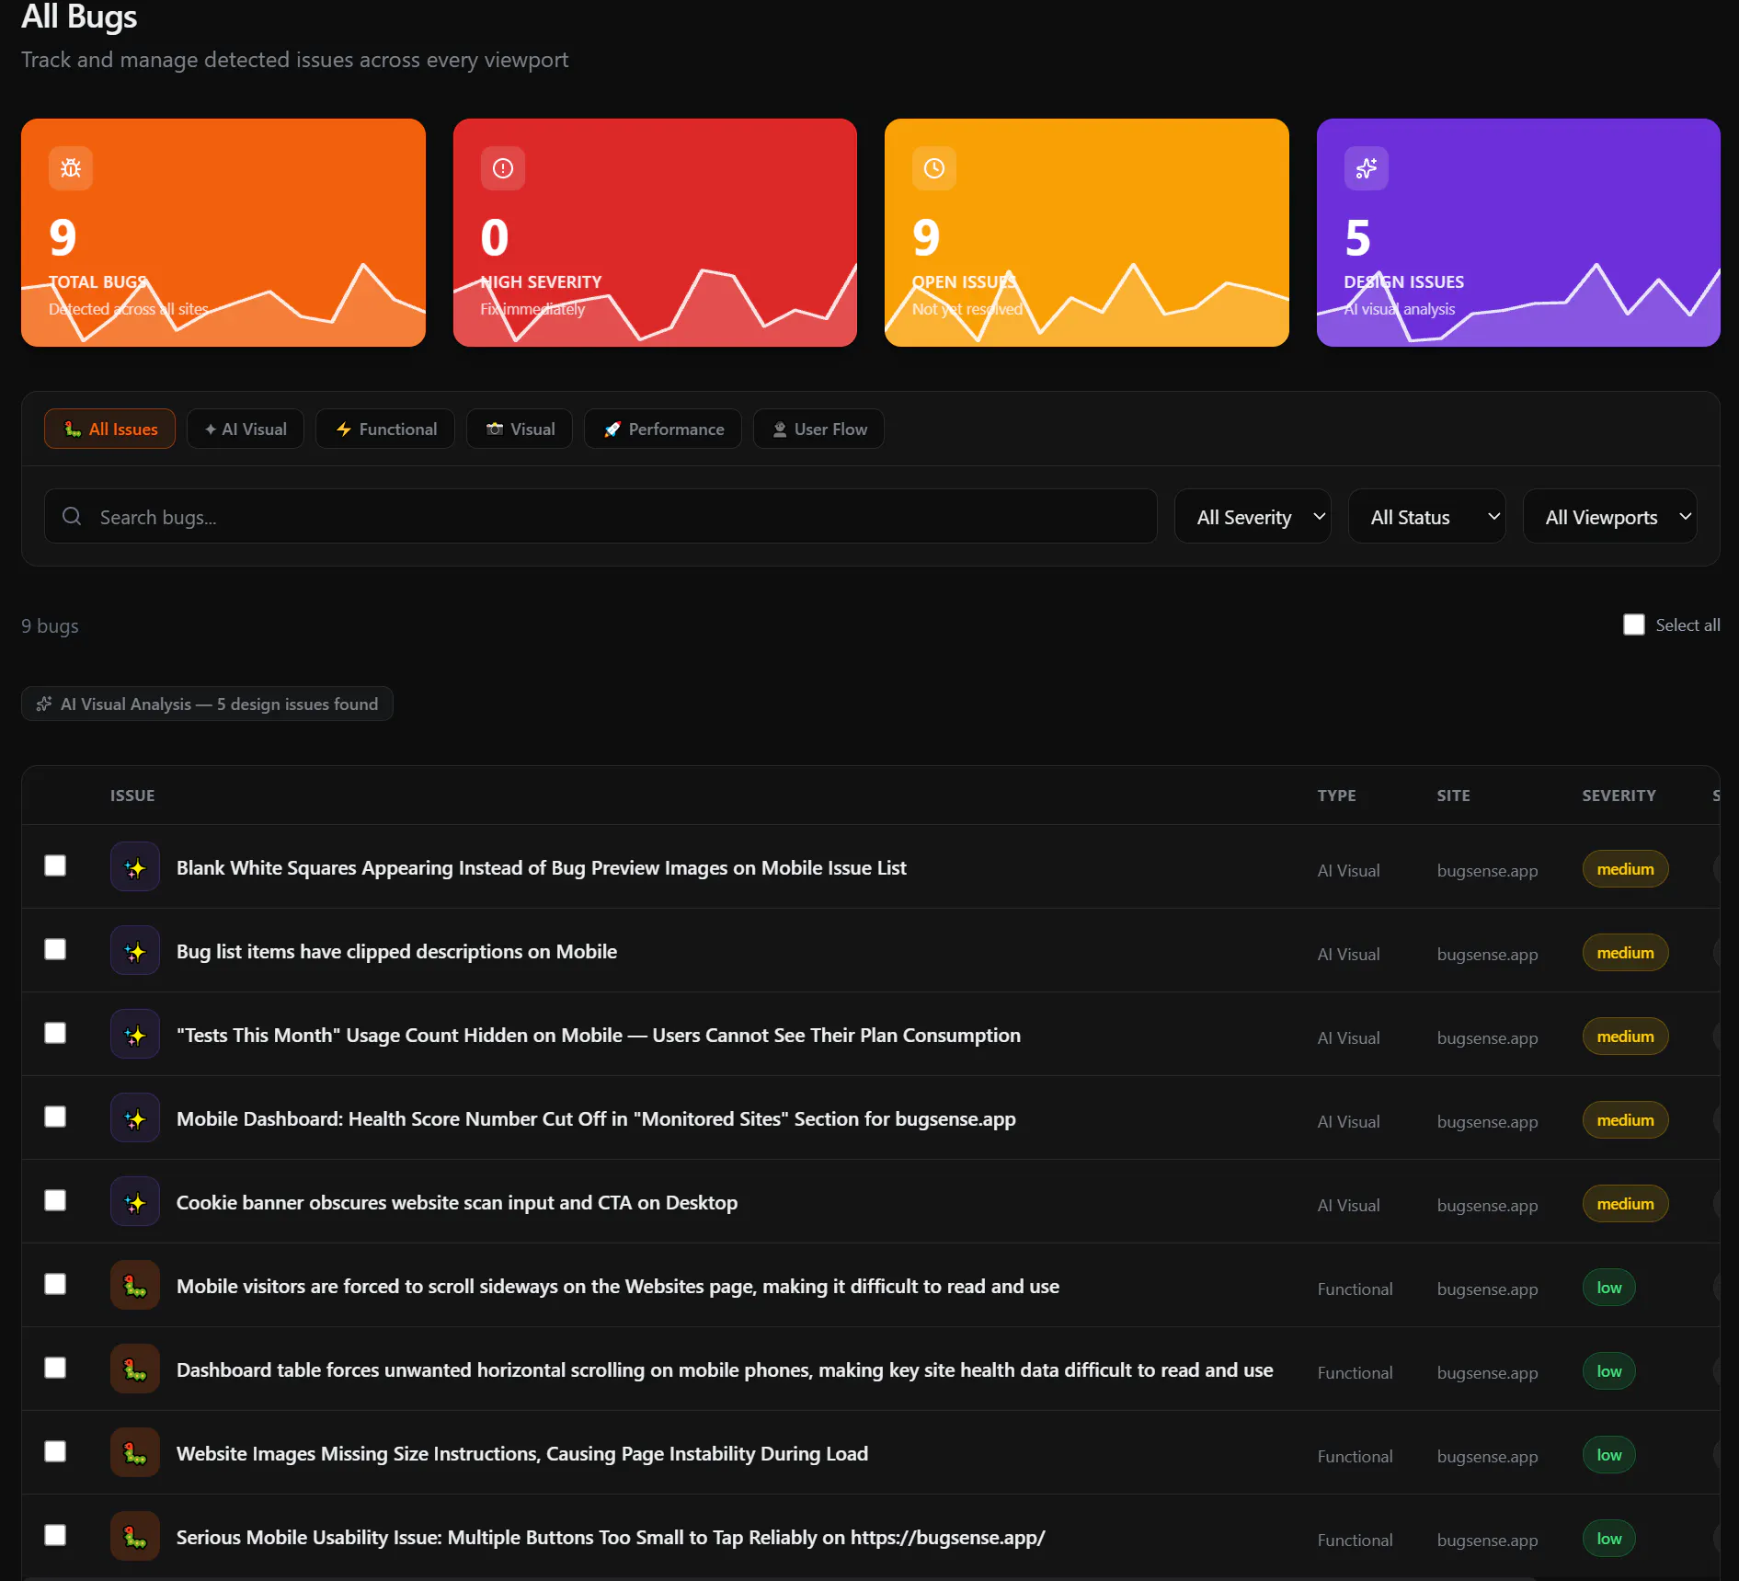
Task: Click sparkle icon in AI Visual Analysis badge
Action: pos(43,704)
